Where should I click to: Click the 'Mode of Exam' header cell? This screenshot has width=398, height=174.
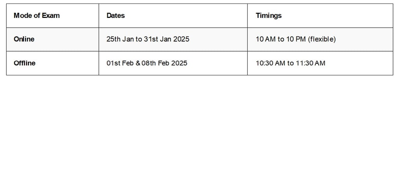click(37, 16)
